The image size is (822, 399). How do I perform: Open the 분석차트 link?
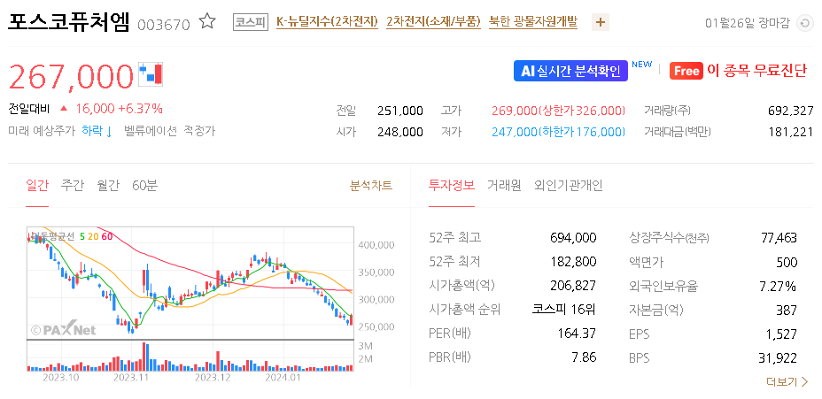click(371, 185)
